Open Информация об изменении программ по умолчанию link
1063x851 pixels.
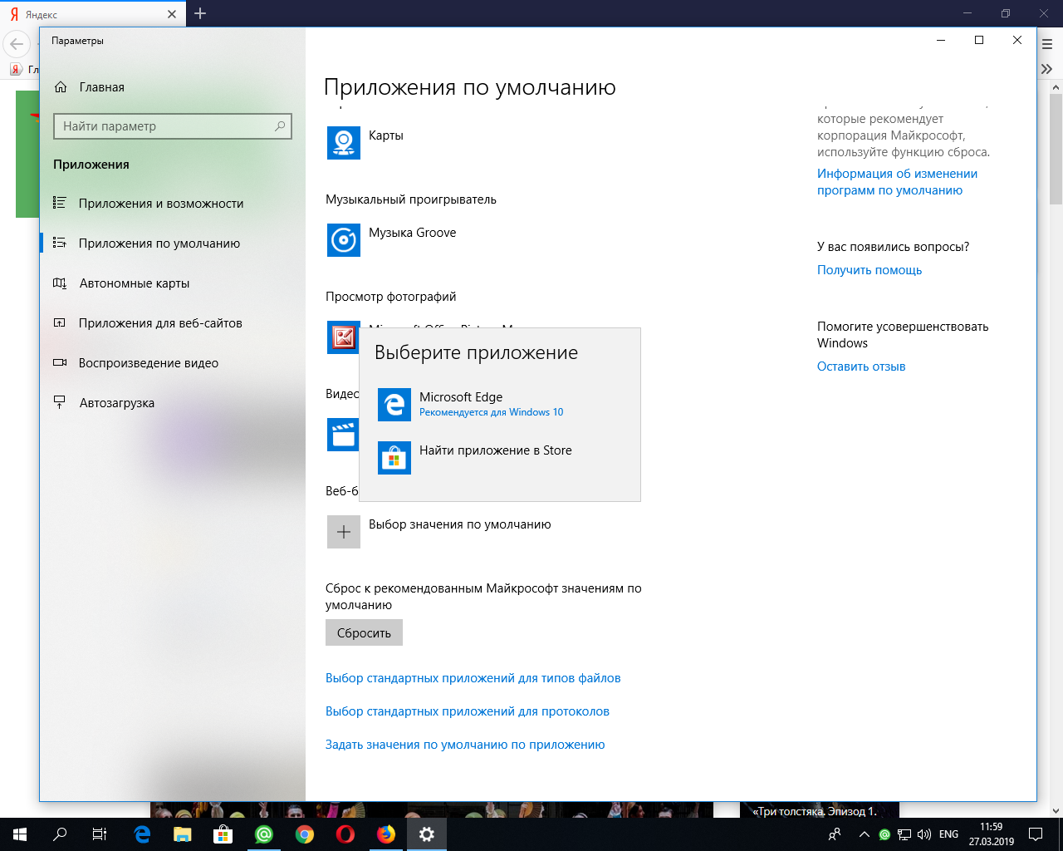(897, 182)
